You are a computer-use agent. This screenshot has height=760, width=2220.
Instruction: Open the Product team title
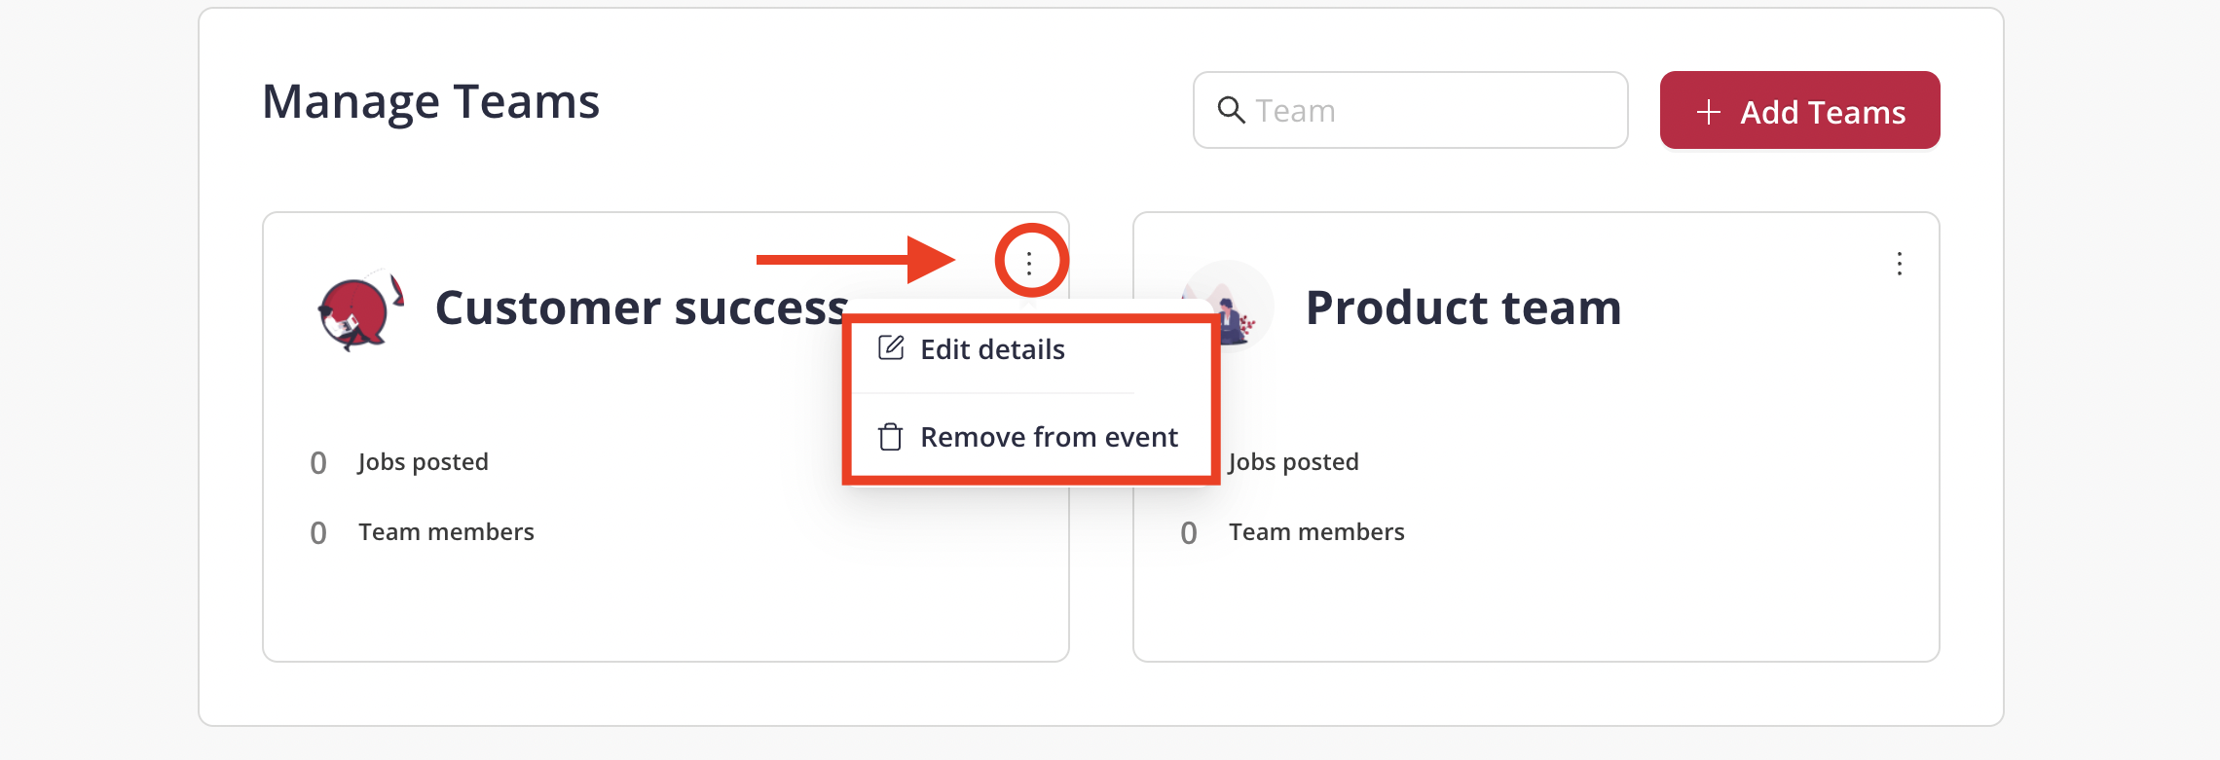(1463, 308)
